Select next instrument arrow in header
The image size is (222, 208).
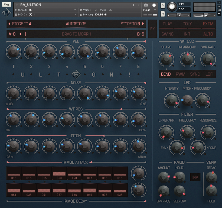point(138,5)
